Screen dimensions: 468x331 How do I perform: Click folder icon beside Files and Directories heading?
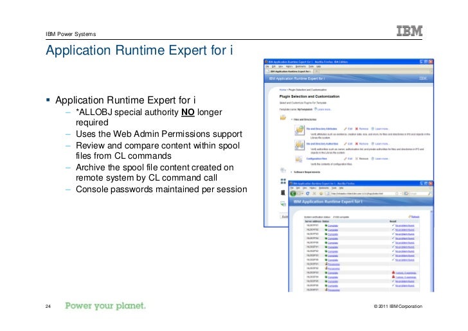[283, 118]
